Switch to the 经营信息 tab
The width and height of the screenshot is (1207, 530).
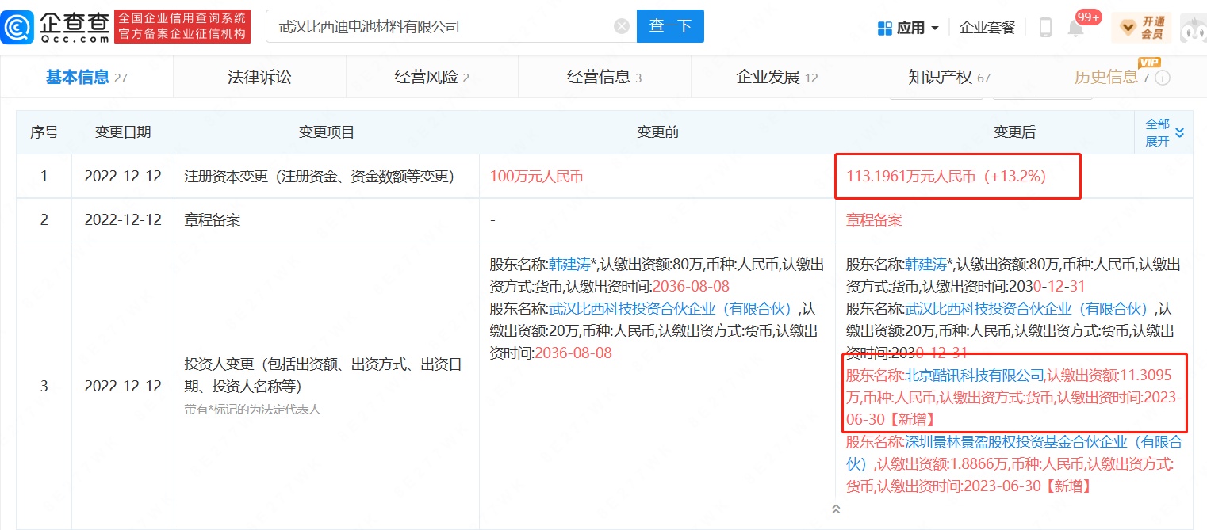(604, 77)
